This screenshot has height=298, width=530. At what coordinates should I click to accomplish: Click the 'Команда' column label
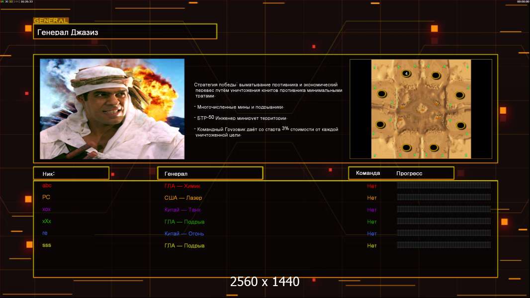click(x=368, y=173)
